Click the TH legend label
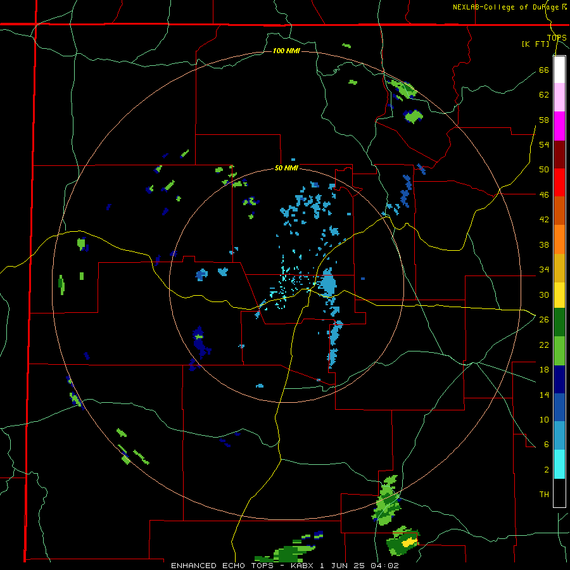The width and height of the screenshot is (570, 570). [544, 495]
